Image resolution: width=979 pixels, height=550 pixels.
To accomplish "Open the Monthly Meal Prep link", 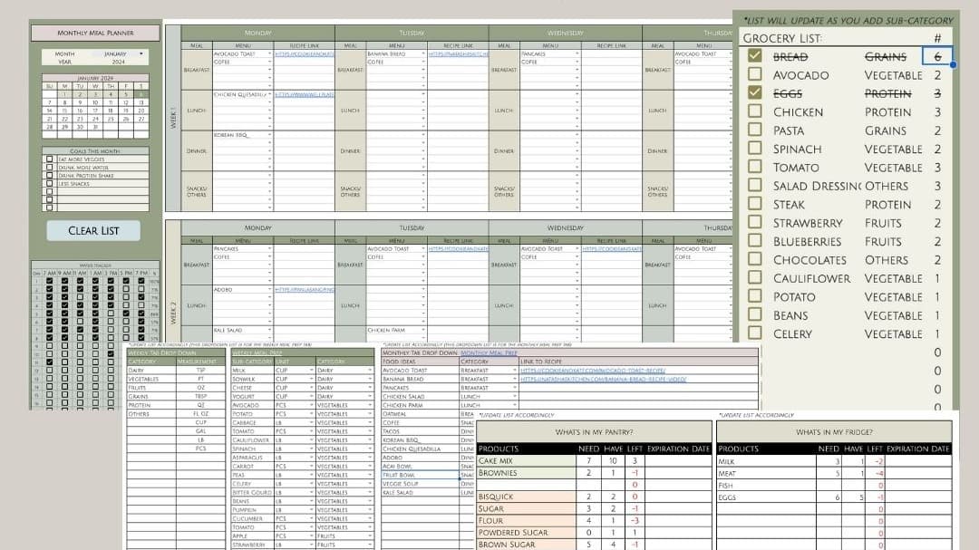I will pos(489,352).
